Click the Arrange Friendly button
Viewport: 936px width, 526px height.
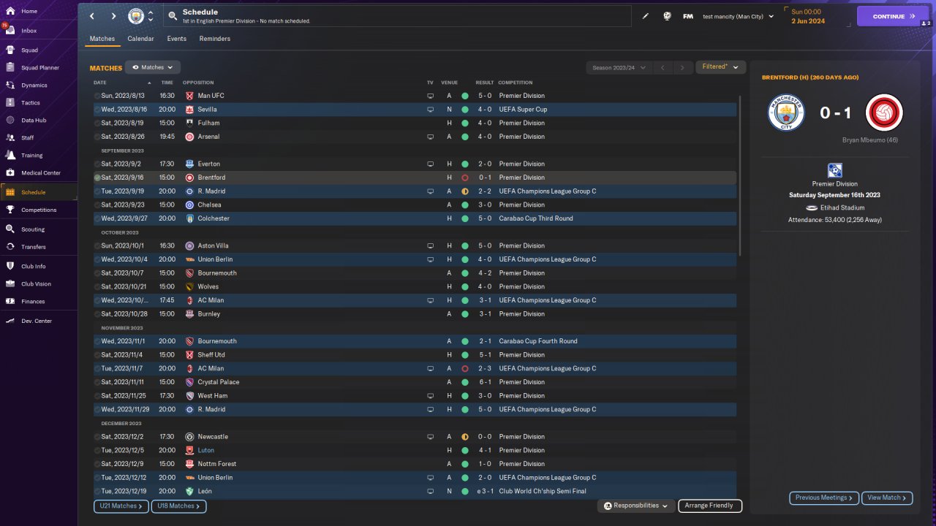[x=709, y=506]
